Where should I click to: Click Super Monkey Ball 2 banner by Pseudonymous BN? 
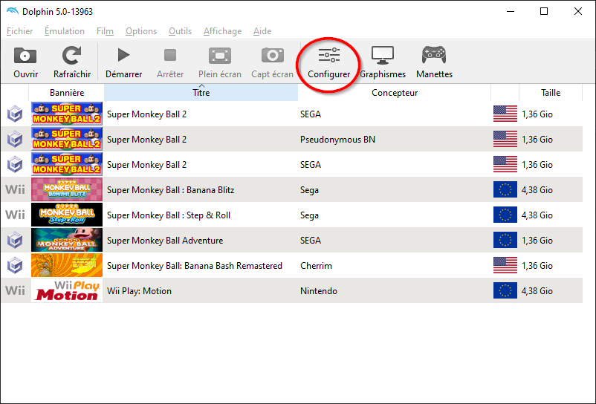pyautogui.click(x=67, y=140)
